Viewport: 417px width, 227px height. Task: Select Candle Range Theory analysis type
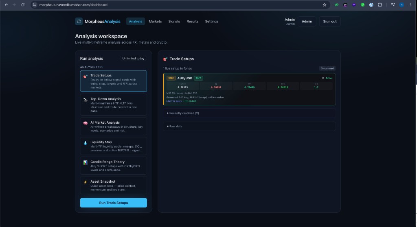coord(114,166)
